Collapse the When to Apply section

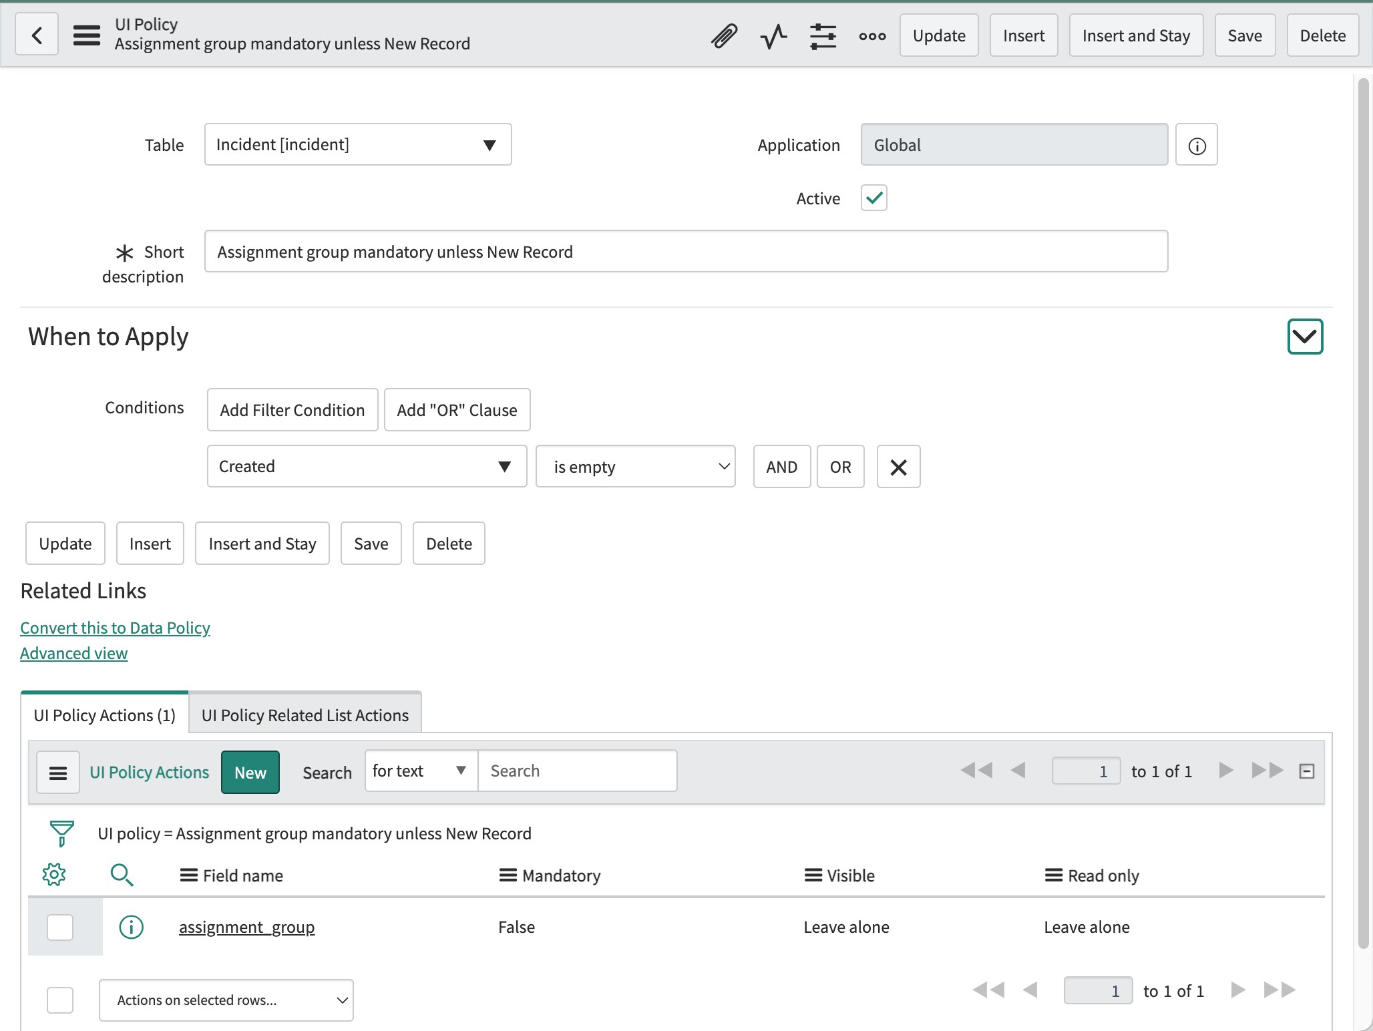(x=1304, y=337)
